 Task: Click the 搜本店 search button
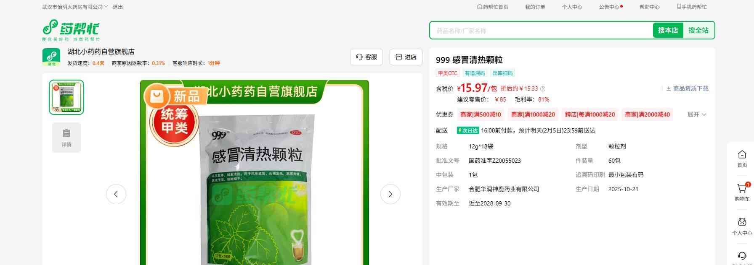coord(668,31)
